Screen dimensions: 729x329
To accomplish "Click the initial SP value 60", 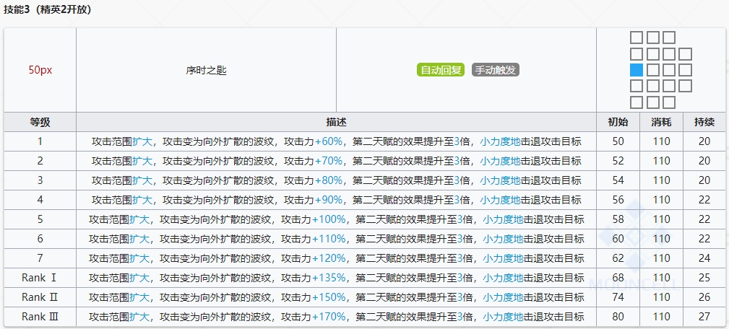I will click(618, 239).
